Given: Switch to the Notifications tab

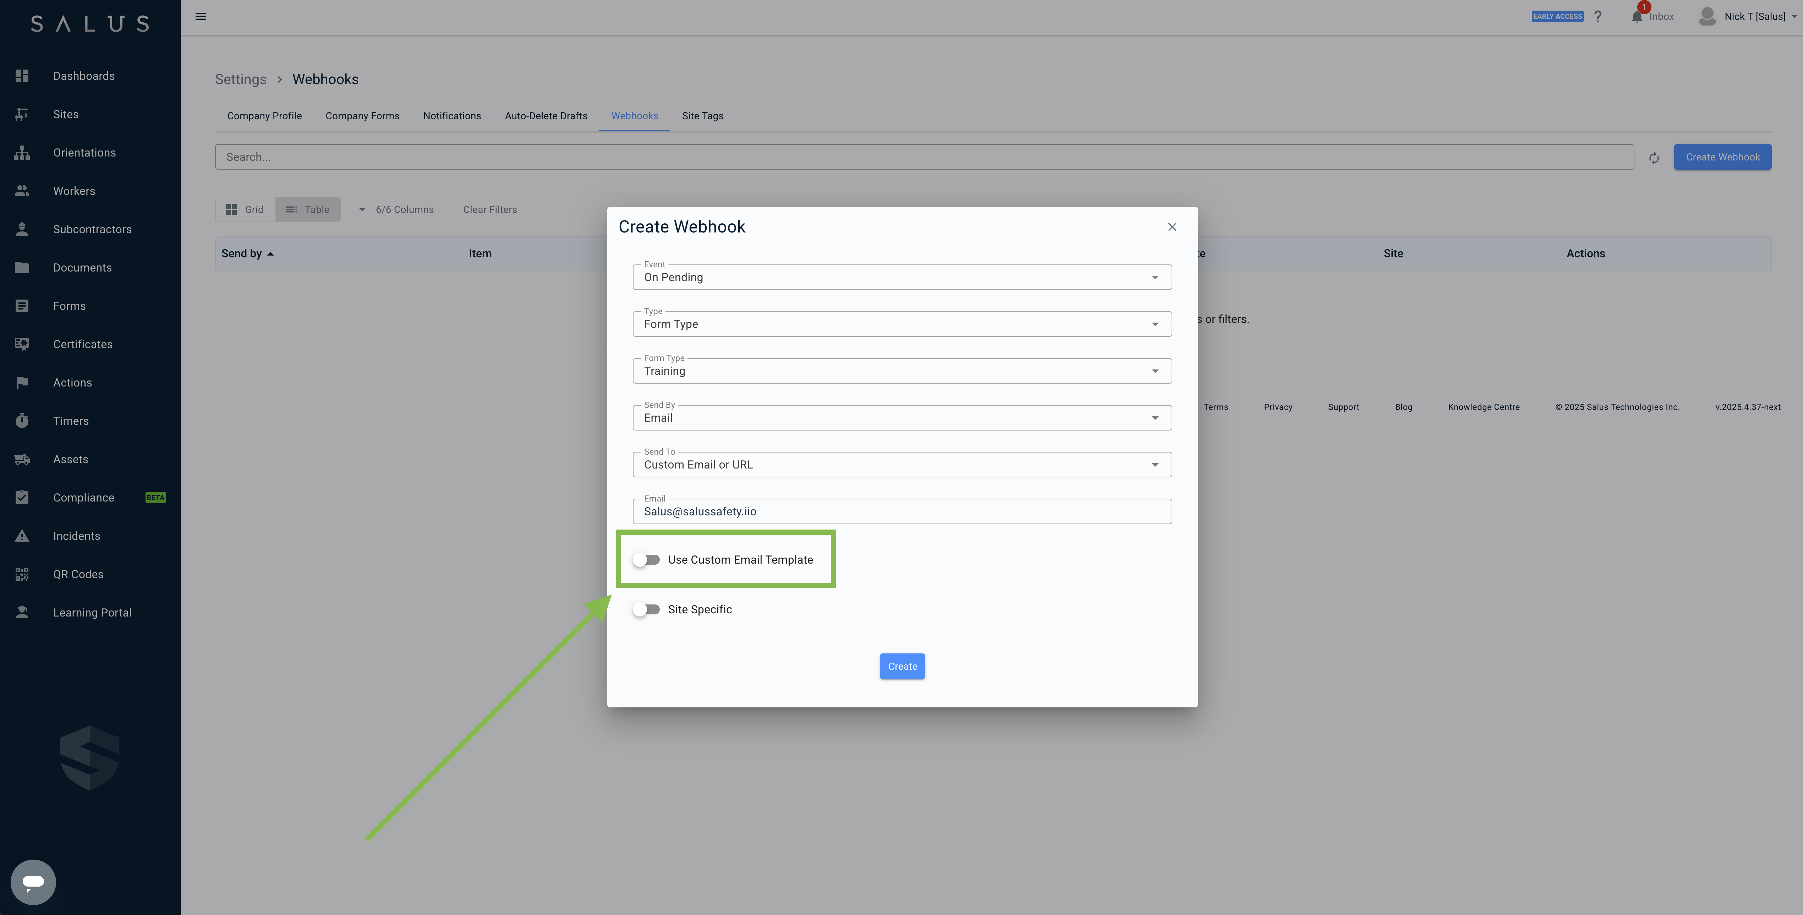Looking at the screenshot, I should coord(451,116).
